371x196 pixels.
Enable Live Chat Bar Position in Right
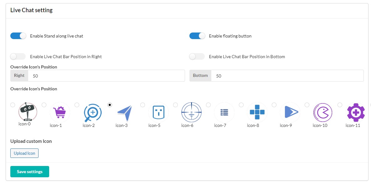tap(18, 57)
